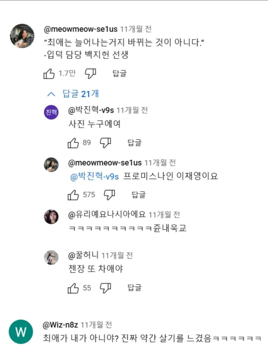Reply to the top meowmeow-se1us comment
Viewport: 268px width, 357px height.
(119, 74)
